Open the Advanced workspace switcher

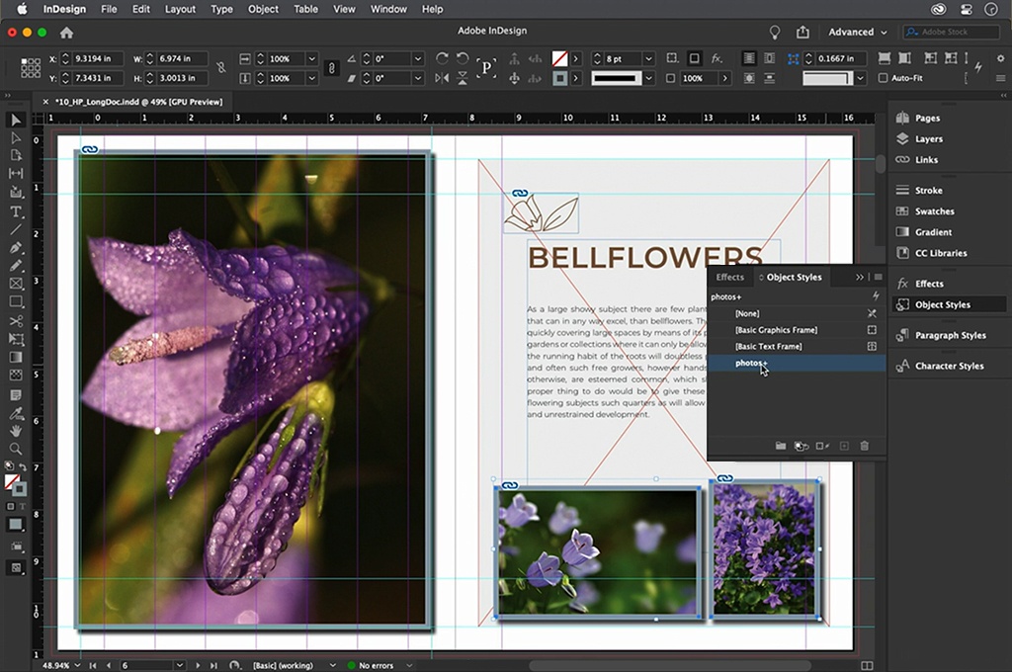[x=857, y=32]
